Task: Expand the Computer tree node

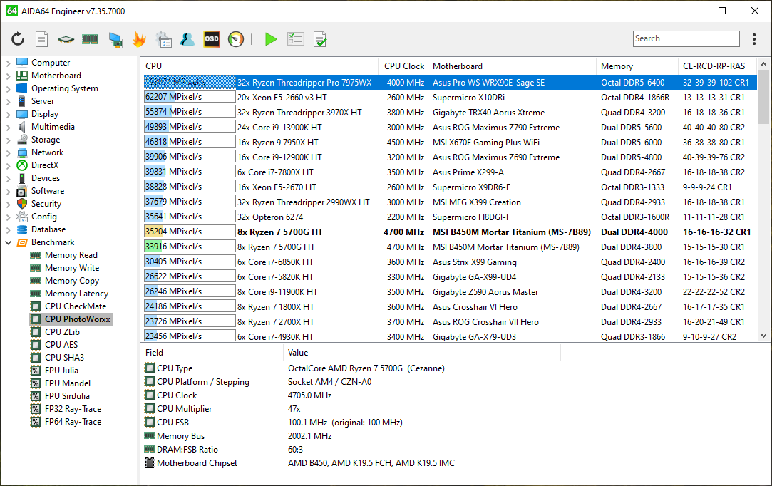Action: click(8, 63)
